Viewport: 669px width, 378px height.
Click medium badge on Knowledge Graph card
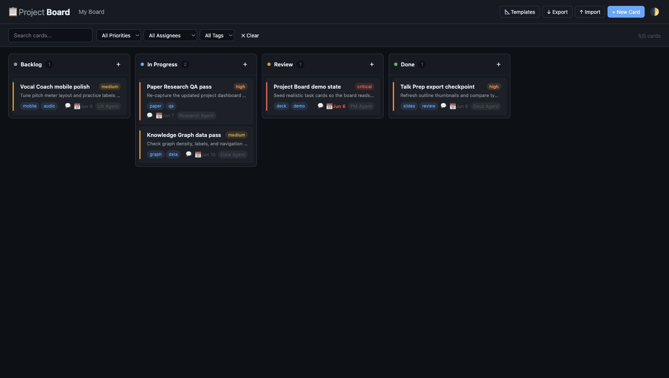coord(237,135)
